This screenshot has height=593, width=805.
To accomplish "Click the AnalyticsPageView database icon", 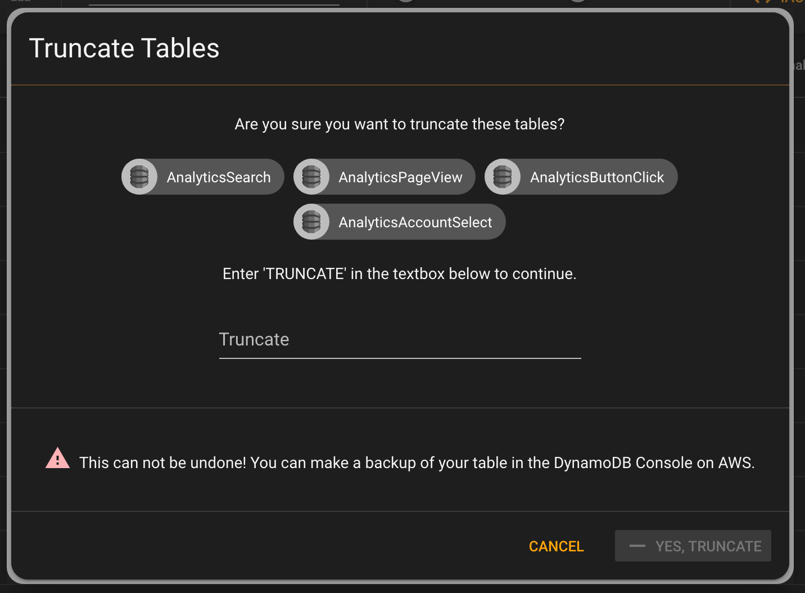I will coord(311,177).
